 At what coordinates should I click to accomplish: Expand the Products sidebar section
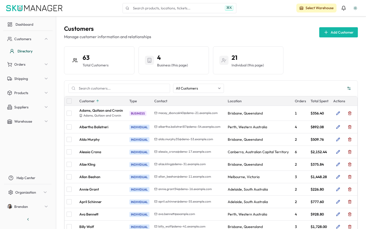click(28, 93)
